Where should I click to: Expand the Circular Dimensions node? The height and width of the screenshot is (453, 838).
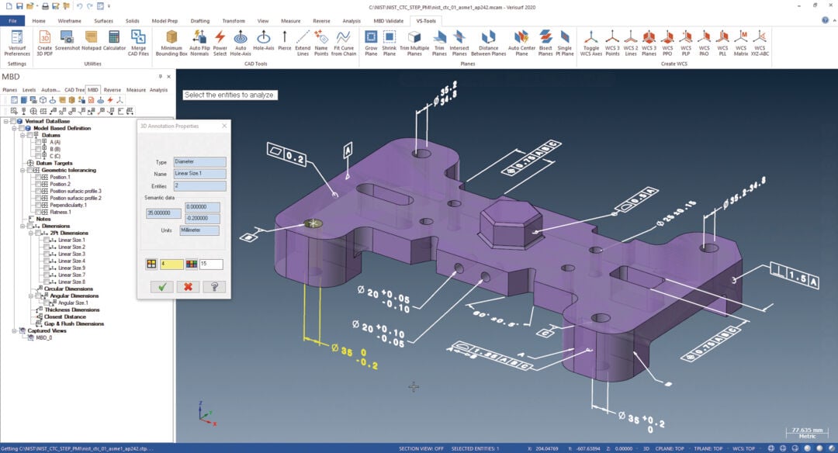coord(32,287)
